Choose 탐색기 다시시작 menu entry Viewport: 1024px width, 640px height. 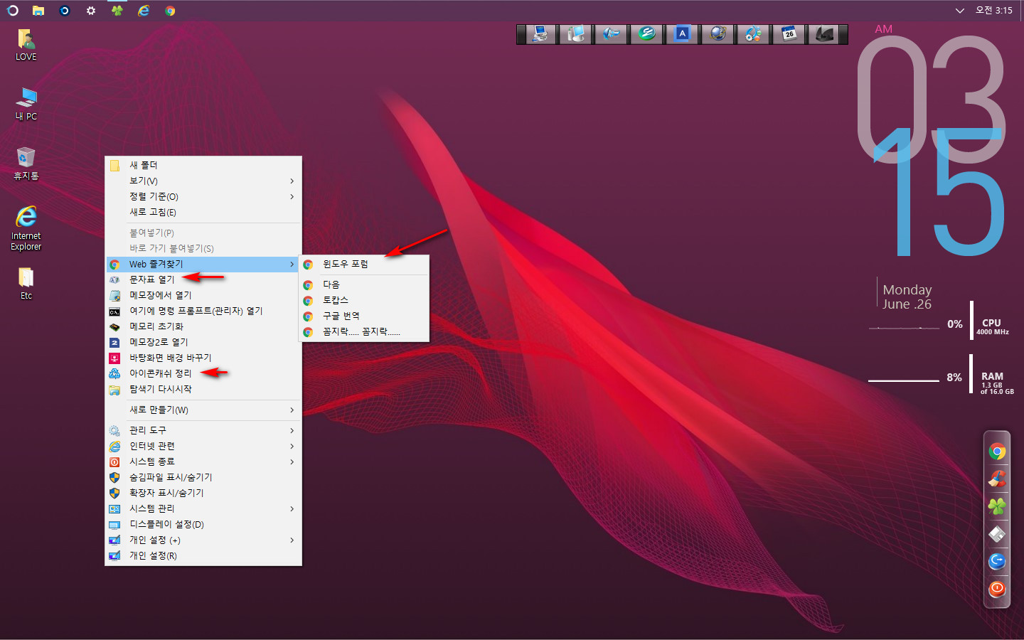[x=203, y=389]
